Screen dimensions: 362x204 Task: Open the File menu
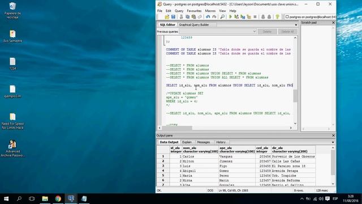click(160, 11)
